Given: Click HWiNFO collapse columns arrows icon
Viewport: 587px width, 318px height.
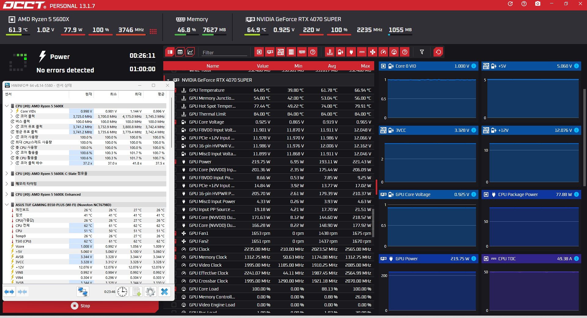Looking at the screenshot, I should pyautogui.click(x=22, y=292).
